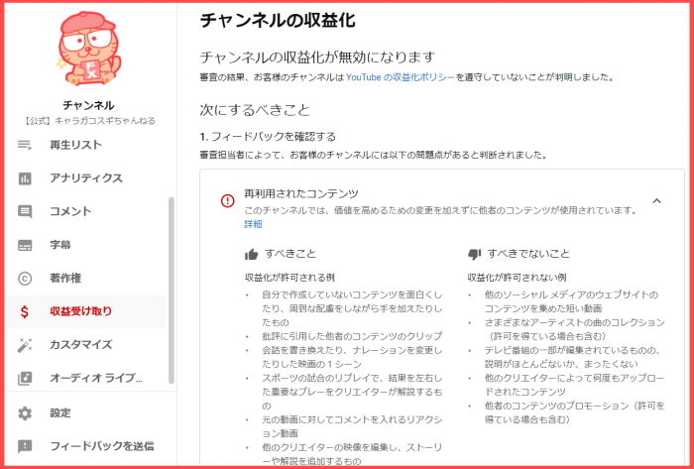Click the channel name 【公式】キャラガコスギちゃんねる

pyautogui.click(x=89, y=121)
